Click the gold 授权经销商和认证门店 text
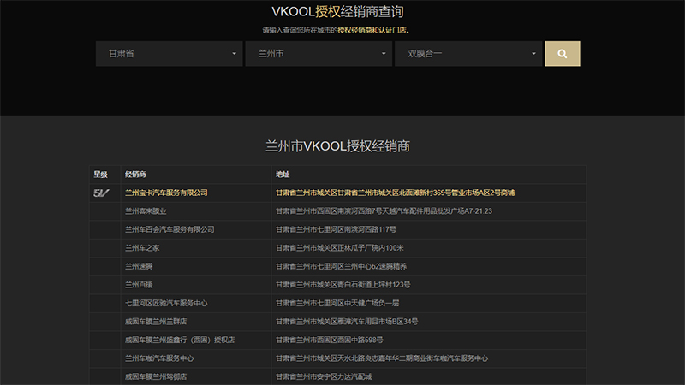 (372, 30)
